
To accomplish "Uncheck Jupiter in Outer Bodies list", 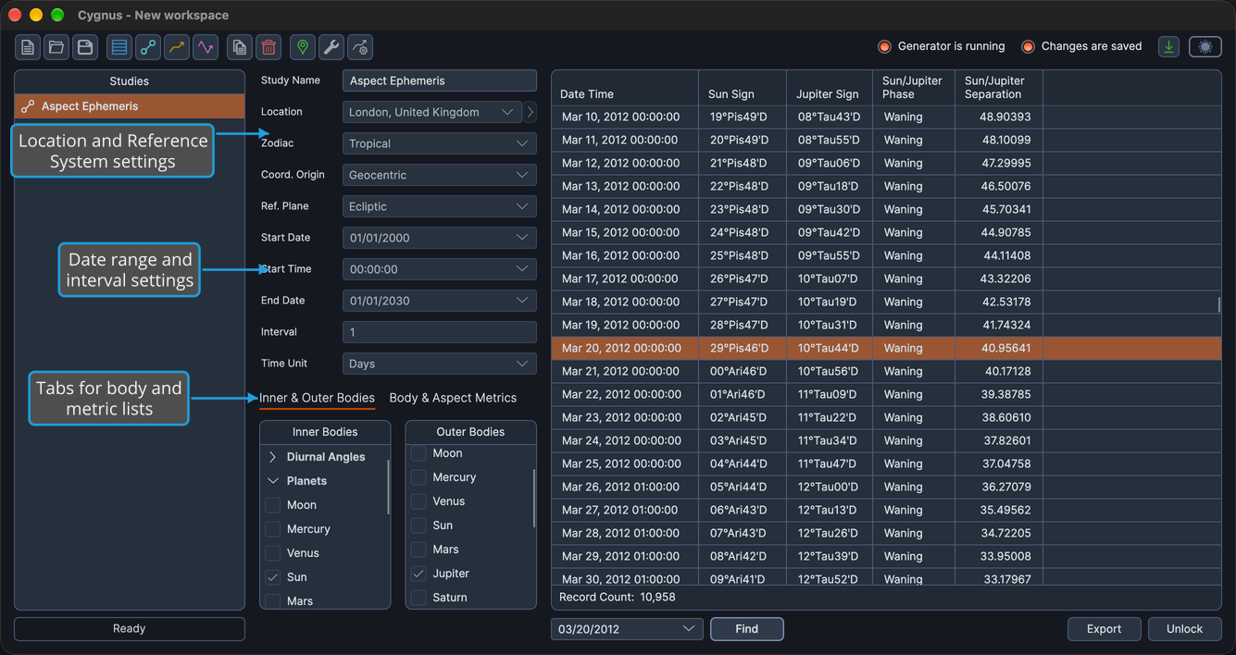I will pos(418,574).
